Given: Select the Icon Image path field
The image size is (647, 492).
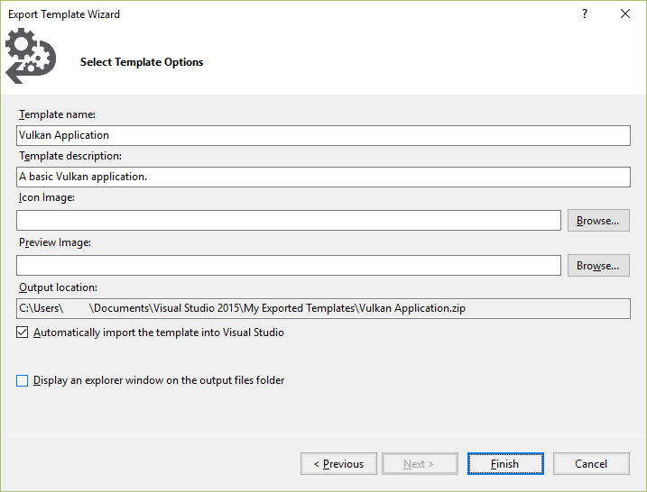Looking at the screenshot, I should point(289,220).
